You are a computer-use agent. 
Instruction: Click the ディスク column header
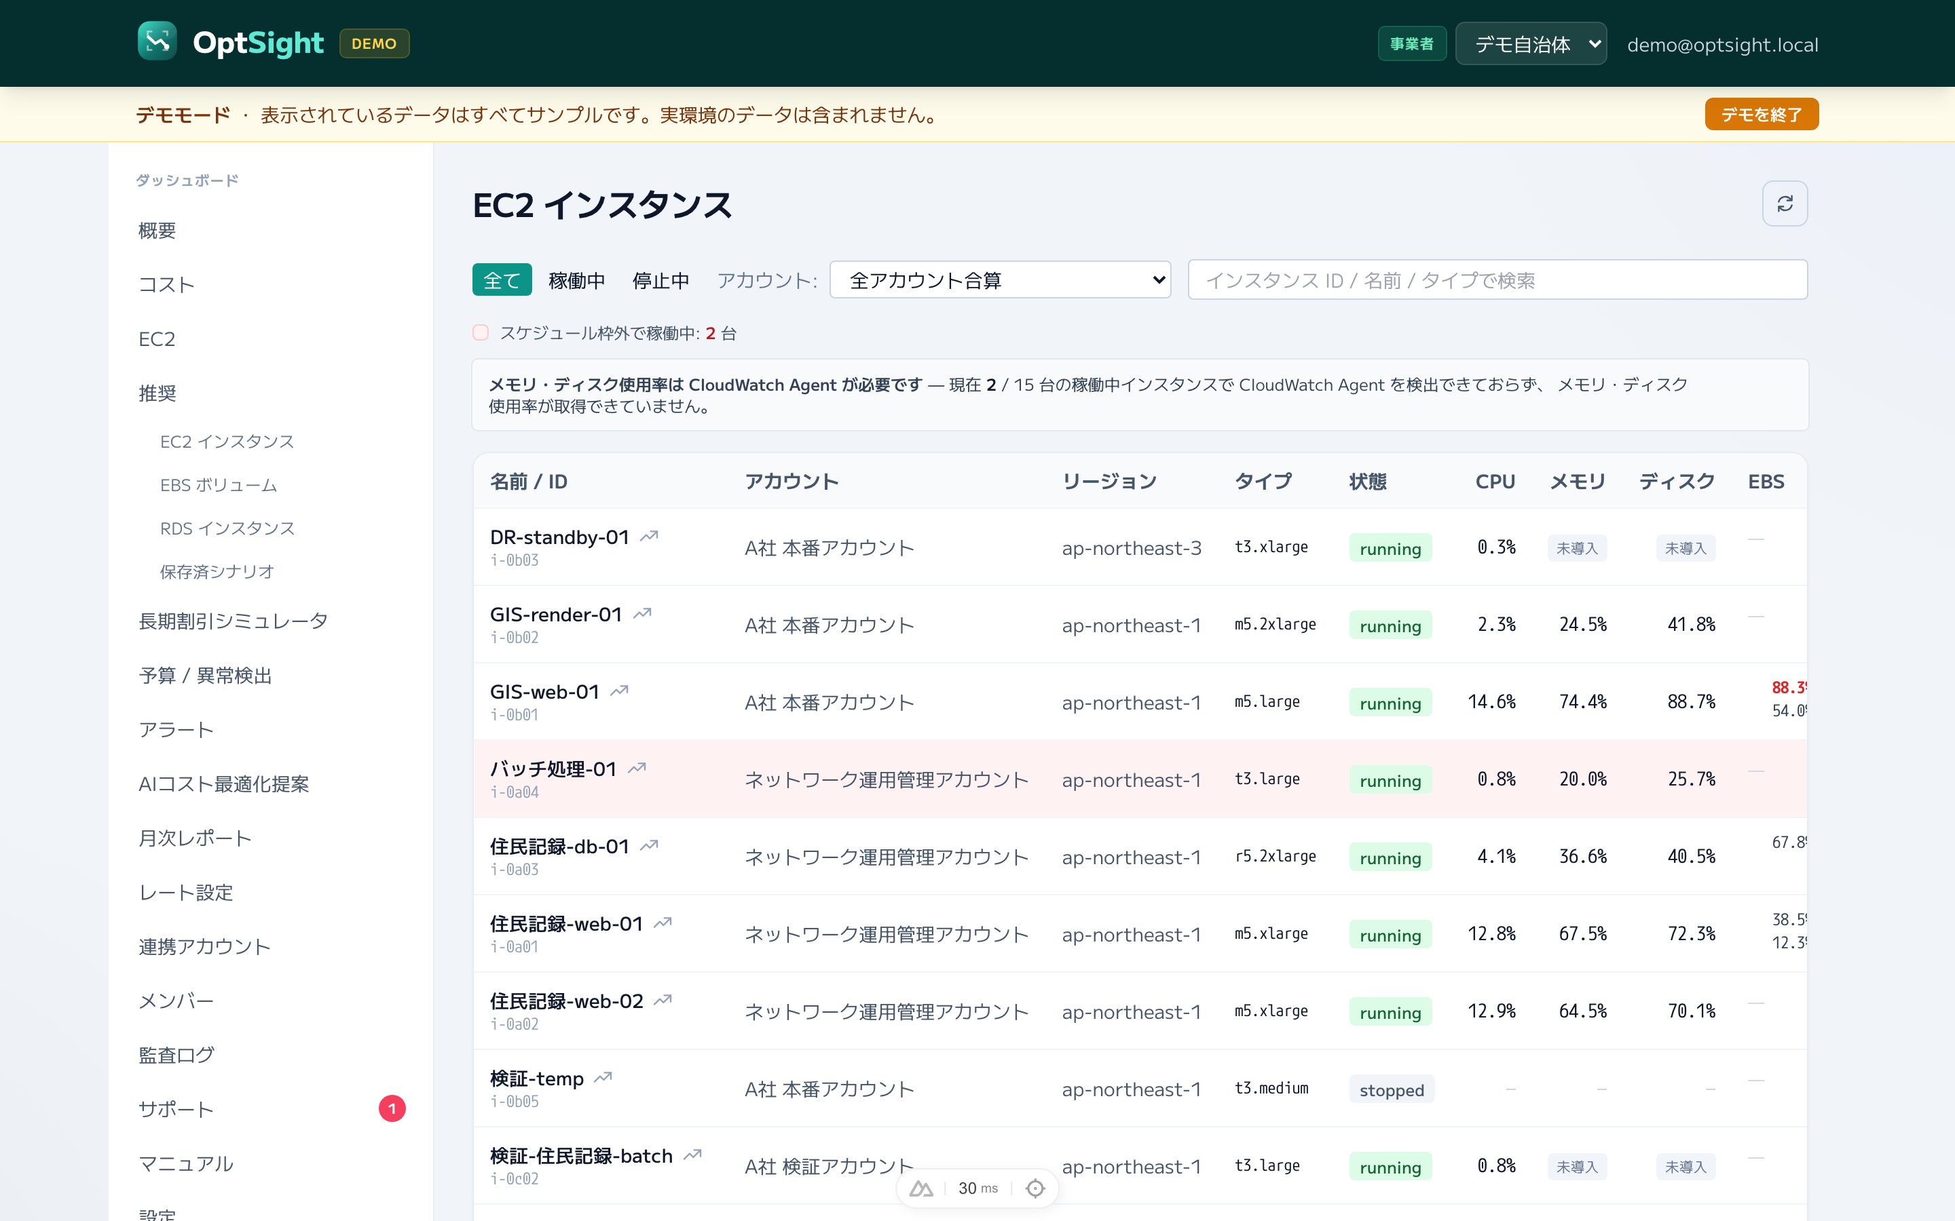tap(1676, 482)
